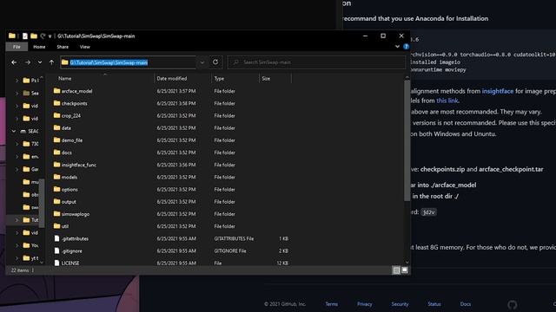The height and width of the screenshot is (312, 556).
Task: Select the models folder icon
Action: coord(56,177)
